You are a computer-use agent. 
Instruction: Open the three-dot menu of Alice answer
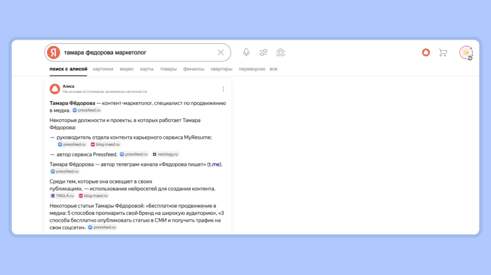pos(224,89)
